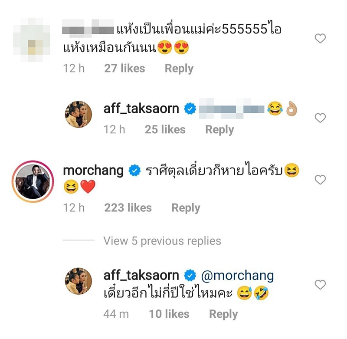View the 10 likes list
Image resolution: width=347 pixels, height=339 pixels.
click(169, 314)
